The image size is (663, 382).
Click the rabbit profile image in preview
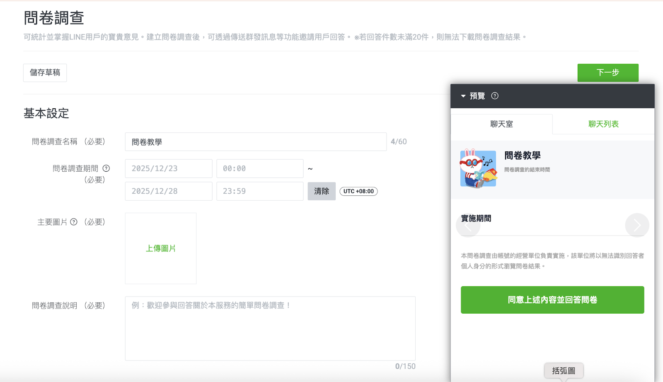coord(478,169)
